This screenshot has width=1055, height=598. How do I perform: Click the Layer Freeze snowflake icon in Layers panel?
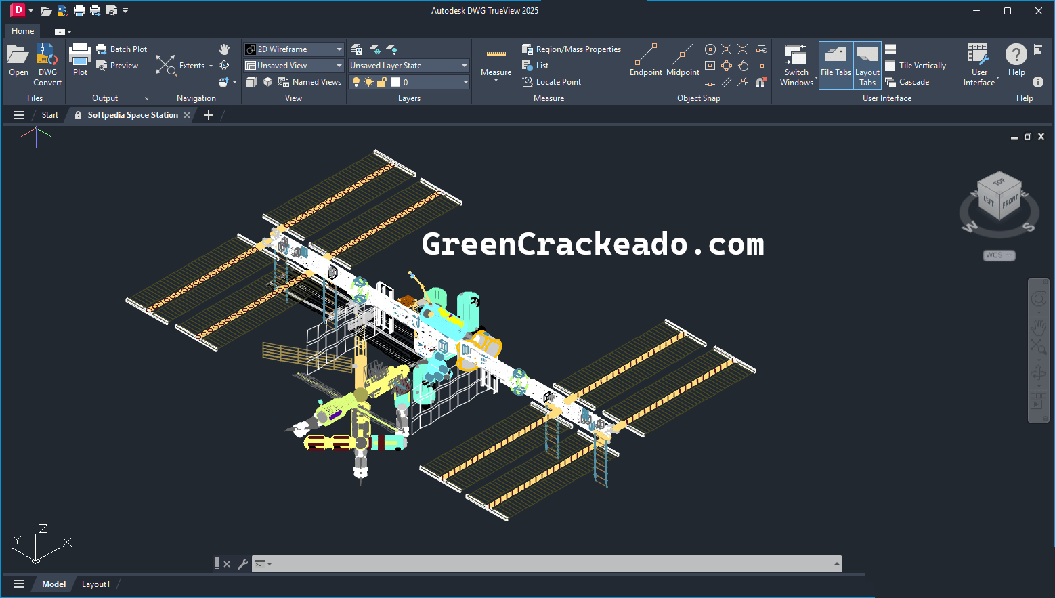(x=374, y=49)
